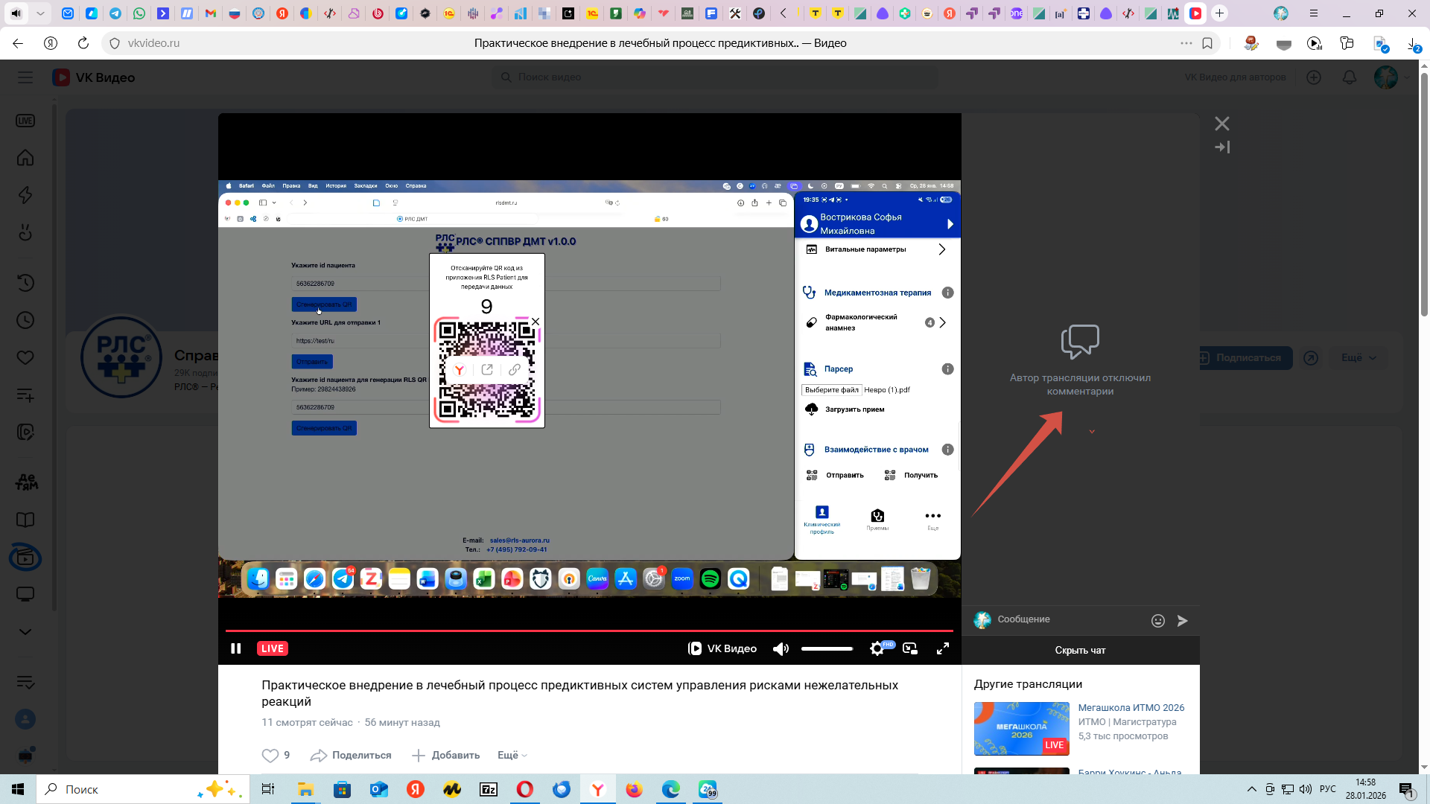Open the notifications bell in VK Video header

click(1350, 77)
